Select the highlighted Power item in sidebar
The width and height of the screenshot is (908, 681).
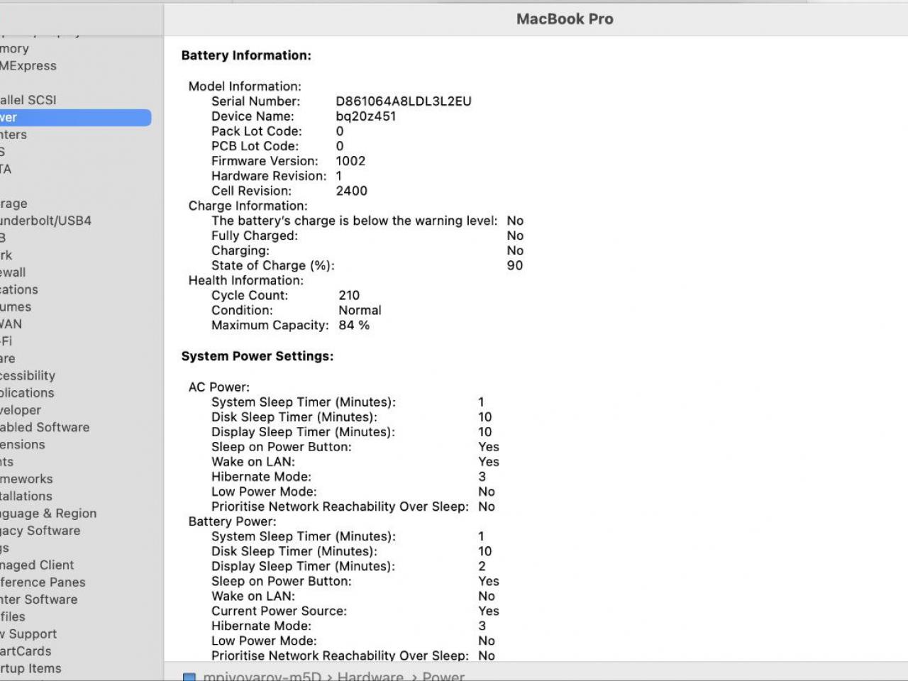click(75, 118)
